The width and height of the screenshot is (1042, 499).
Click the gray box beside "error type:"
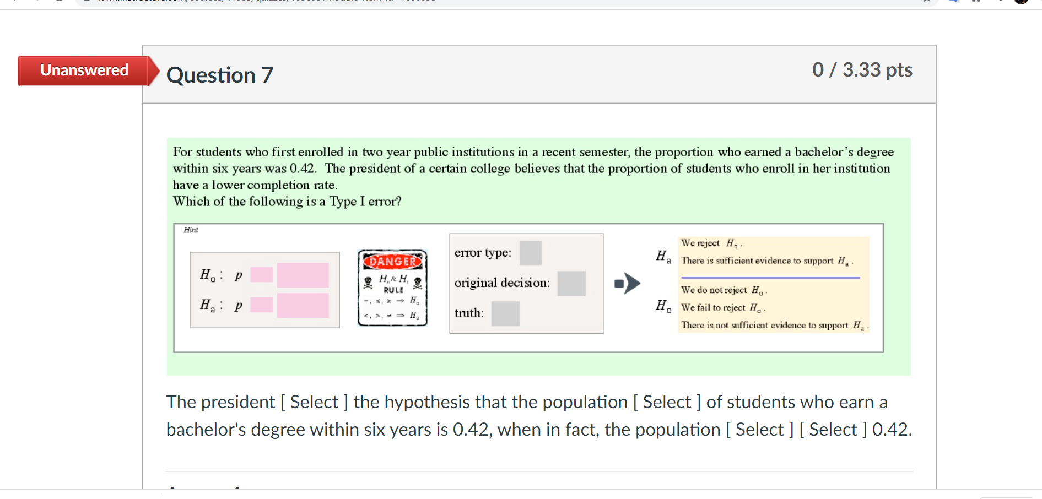click(x=530, y=253)
